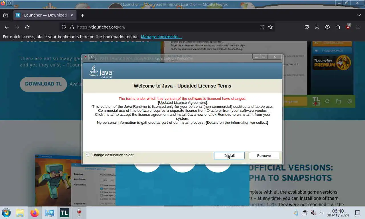Toggle the pin icon on Java Setup title bar
365x219 pixels.
pos(92,57)
